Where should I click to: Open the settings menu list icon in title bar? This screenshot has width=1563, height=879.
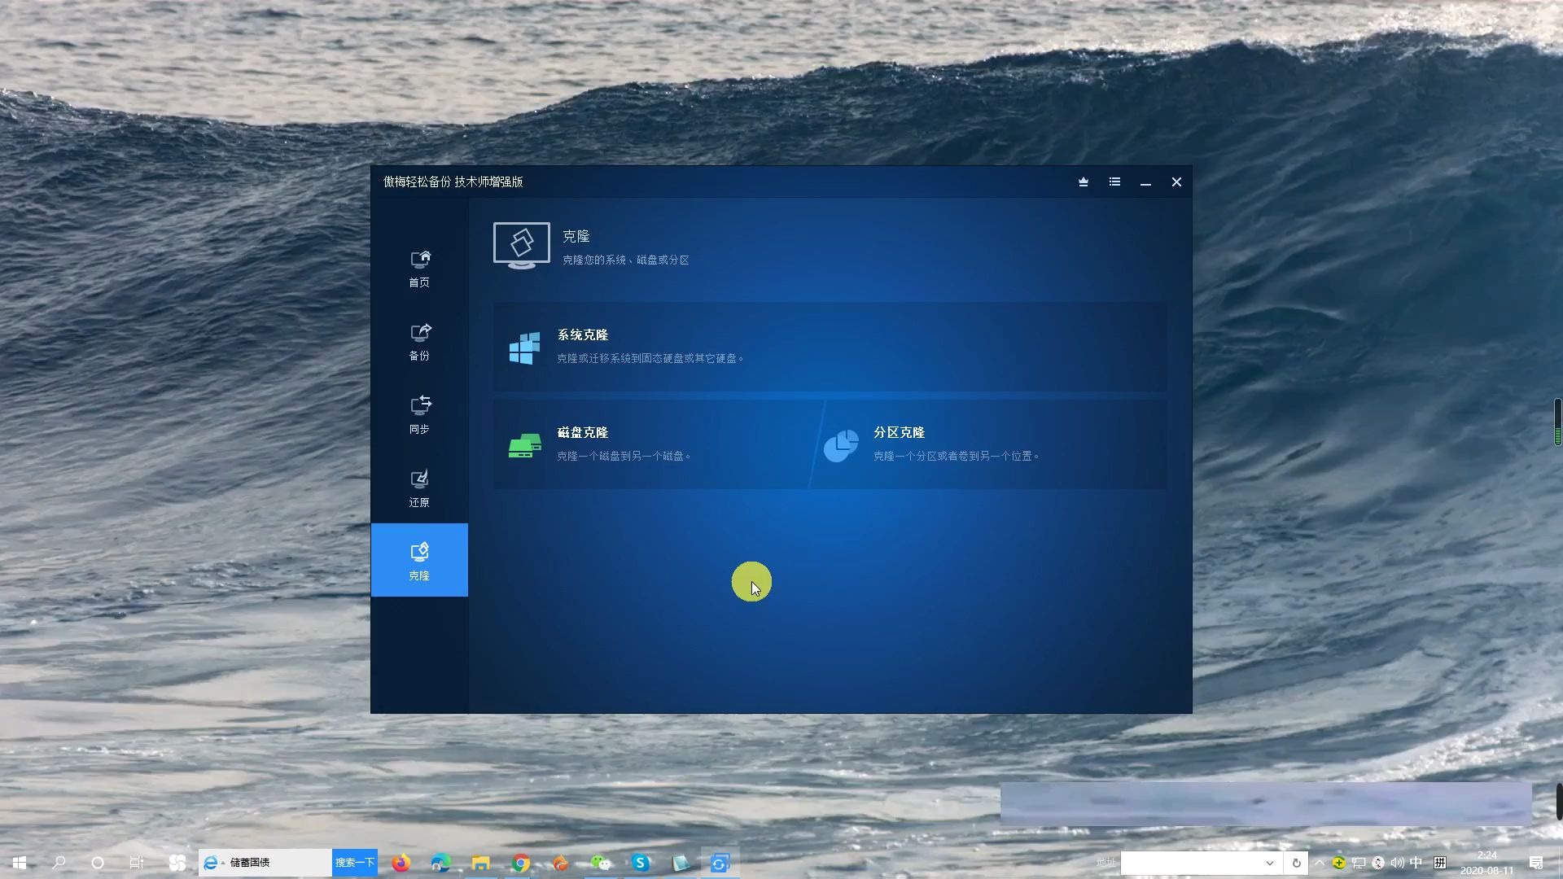(1114, 182)
